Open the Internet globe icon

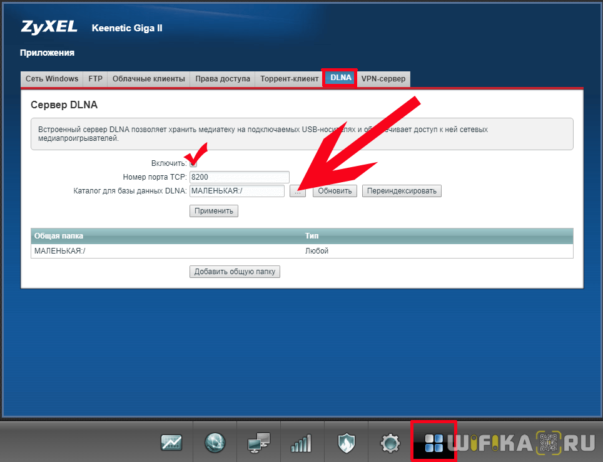pos(215,443)
